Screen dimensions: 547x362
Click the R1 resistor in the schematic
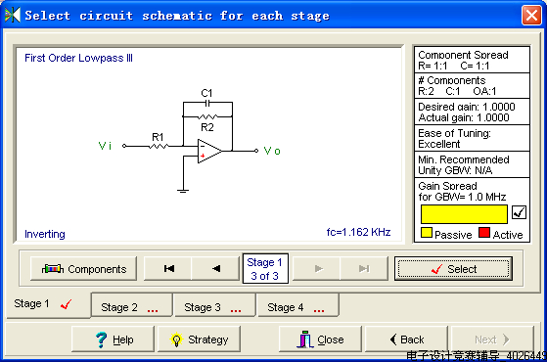point(159,146)
